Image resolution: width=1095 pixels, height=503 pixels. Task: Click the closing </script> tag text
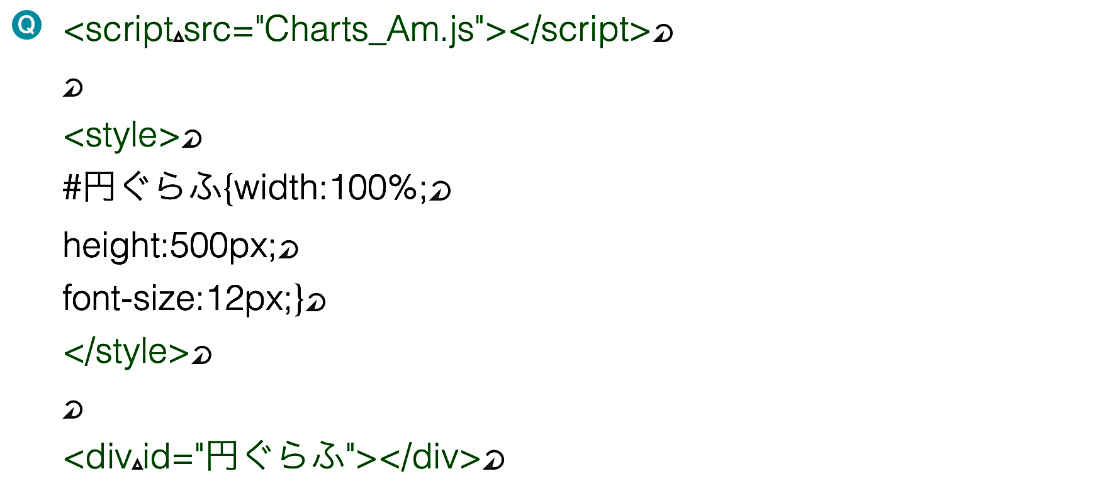tap(579, 30)
